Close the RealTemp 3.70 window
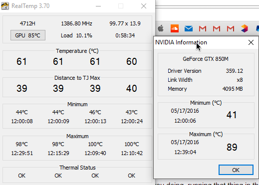 pos(144,6)
